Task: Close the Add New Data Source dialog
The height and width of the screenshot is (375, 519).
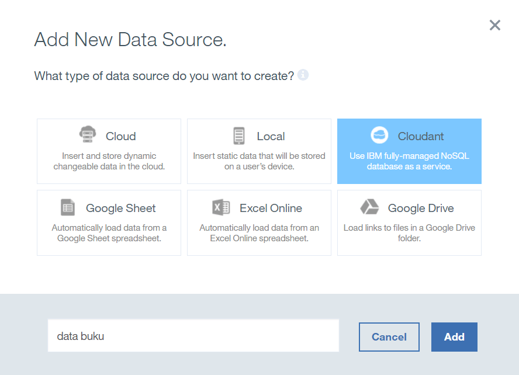Action: tap(495, 25)
